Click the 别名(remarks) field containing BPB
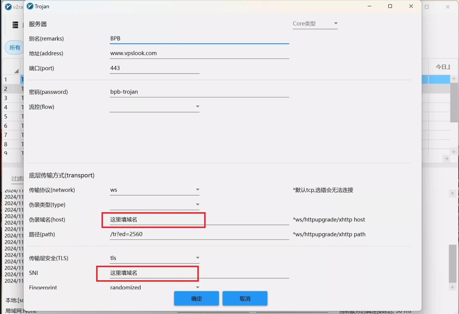This screenshot has width=459, height=314. coord(199,38)
